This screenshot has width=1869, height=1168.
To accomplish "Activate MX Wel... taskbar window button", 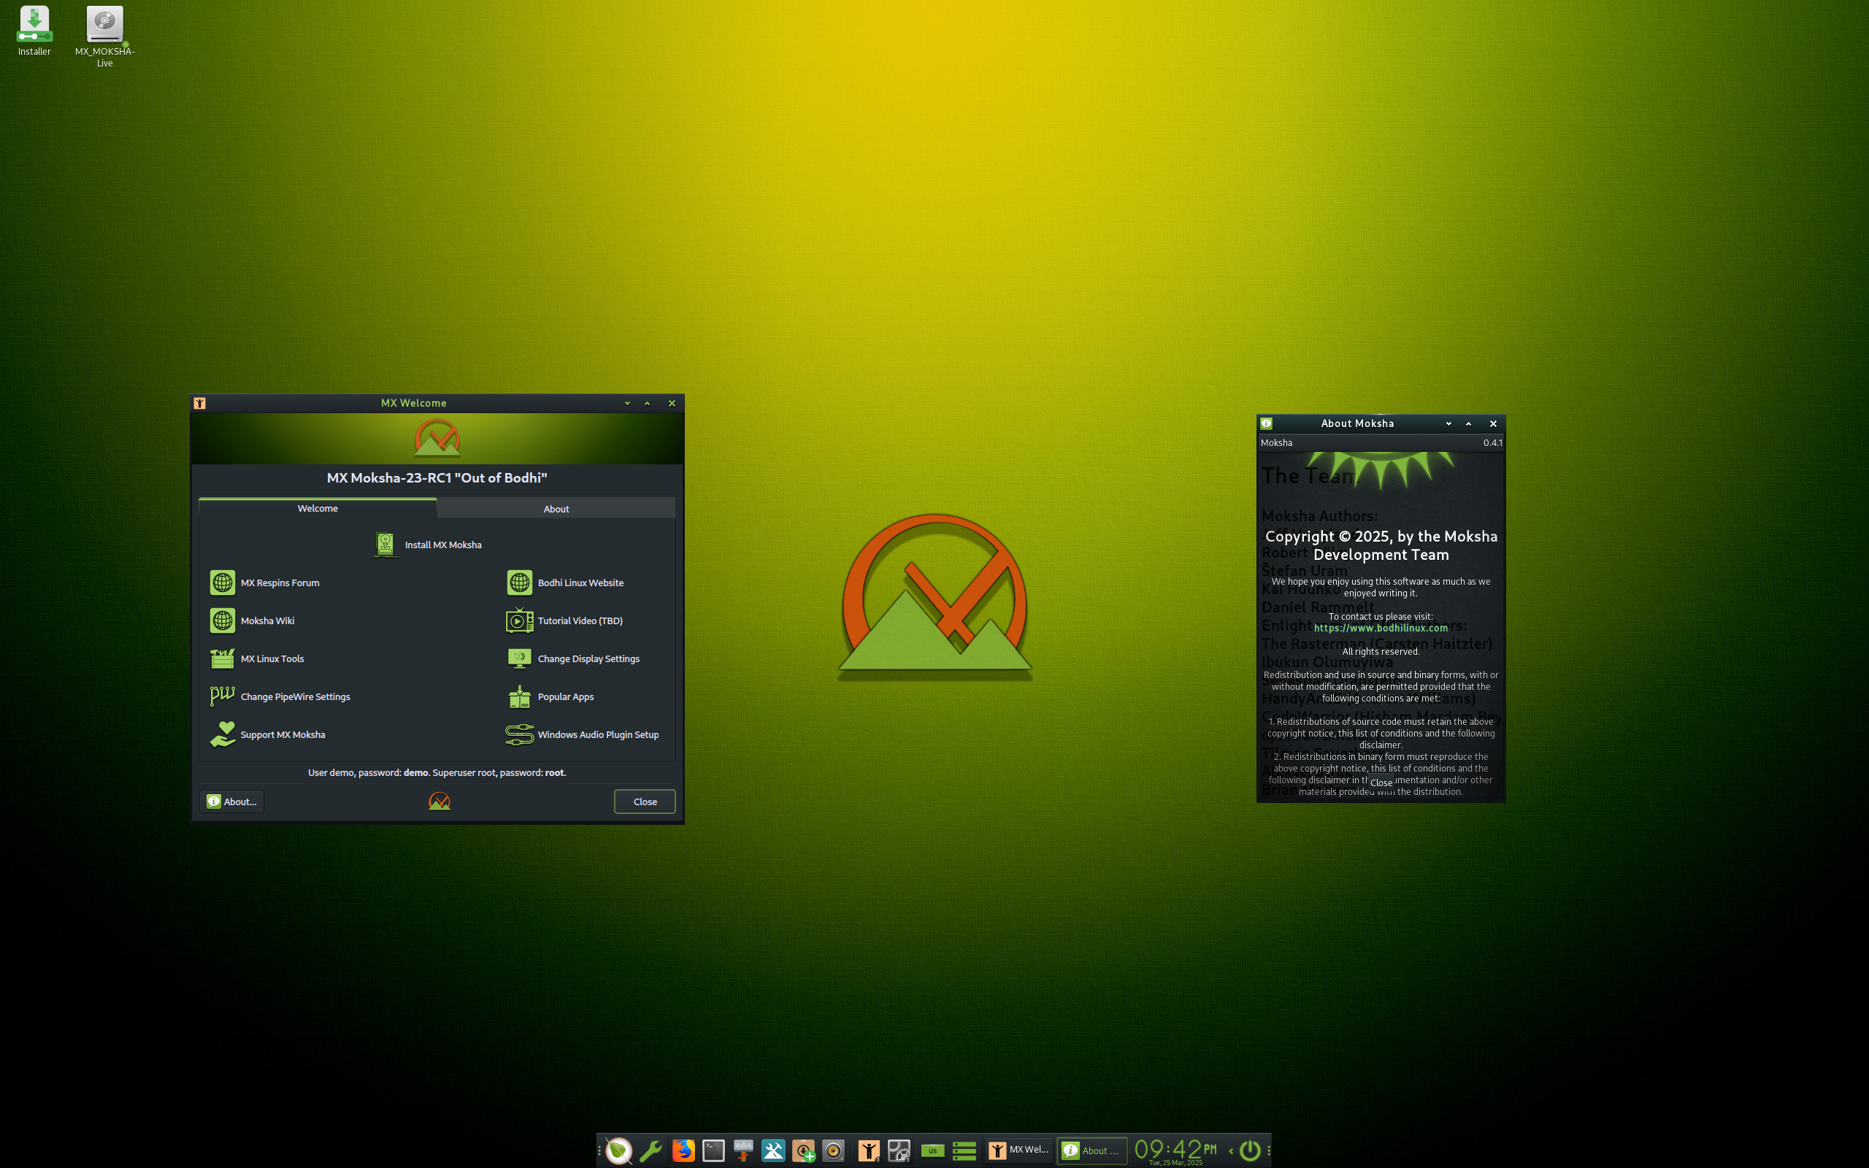I will pos(1020,1150).
